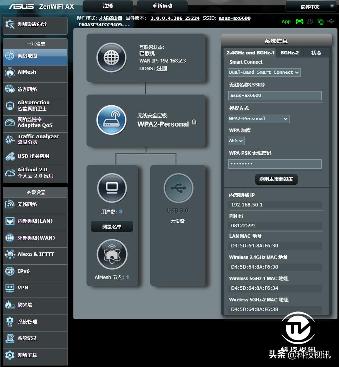
Task: Open the IPv6 settings icon
Action: click(x=10, y=271)
